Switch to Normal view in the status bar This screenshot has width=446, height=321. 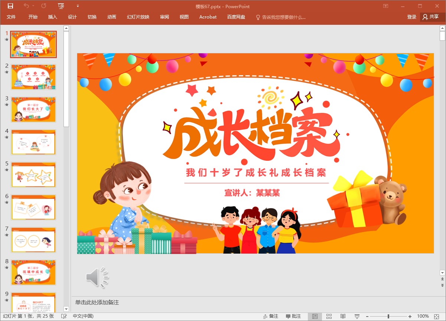(315, 316)
